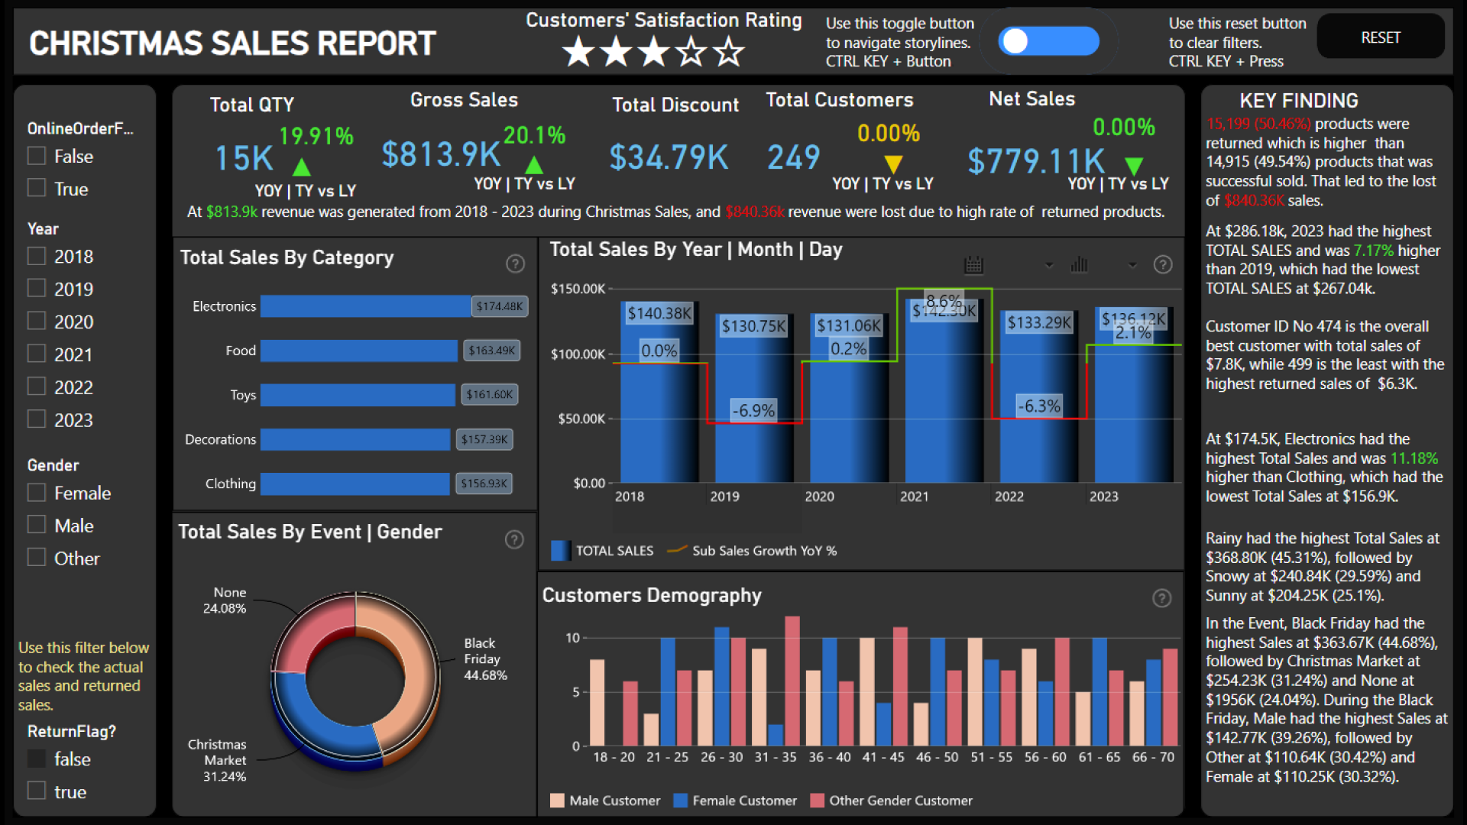Click the RESET button to clear filters
This screenshot has width=1467, height=825.
click(x=1381, y=37)
